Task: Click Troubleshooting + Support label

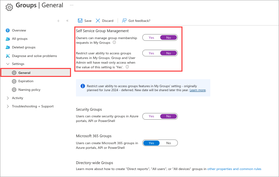Action: pyautogui.click(x=33, y=106)
